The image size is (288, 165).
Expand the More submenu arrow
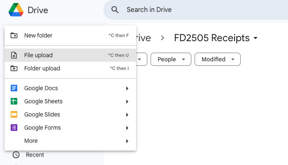click(127, 141)
